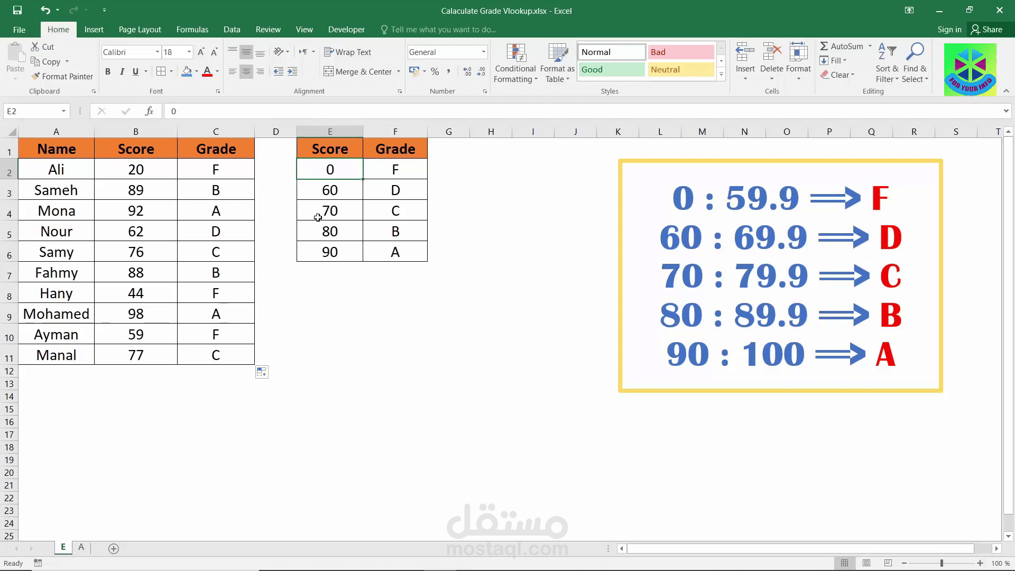Toggle Italic formatting
This screenshot has height=571, width=1015.
[x=122, y=71]
